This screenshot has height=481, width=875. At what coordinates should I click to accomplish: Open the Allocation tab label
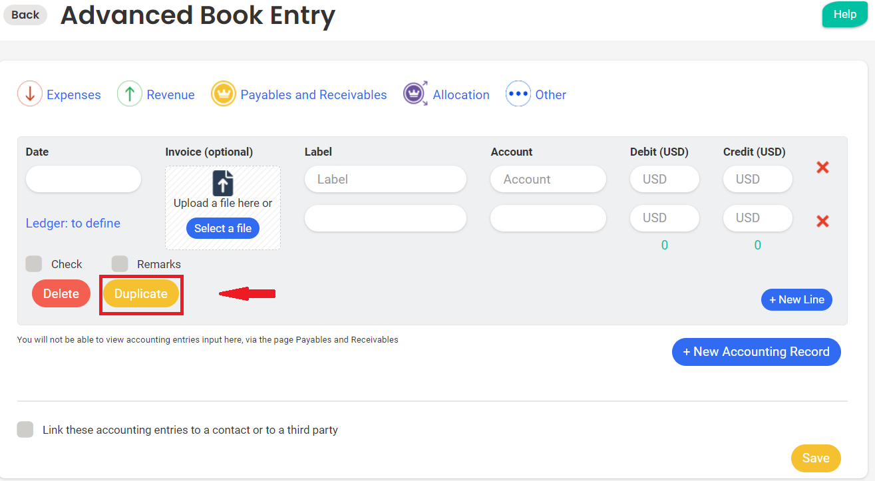point(460,95)
